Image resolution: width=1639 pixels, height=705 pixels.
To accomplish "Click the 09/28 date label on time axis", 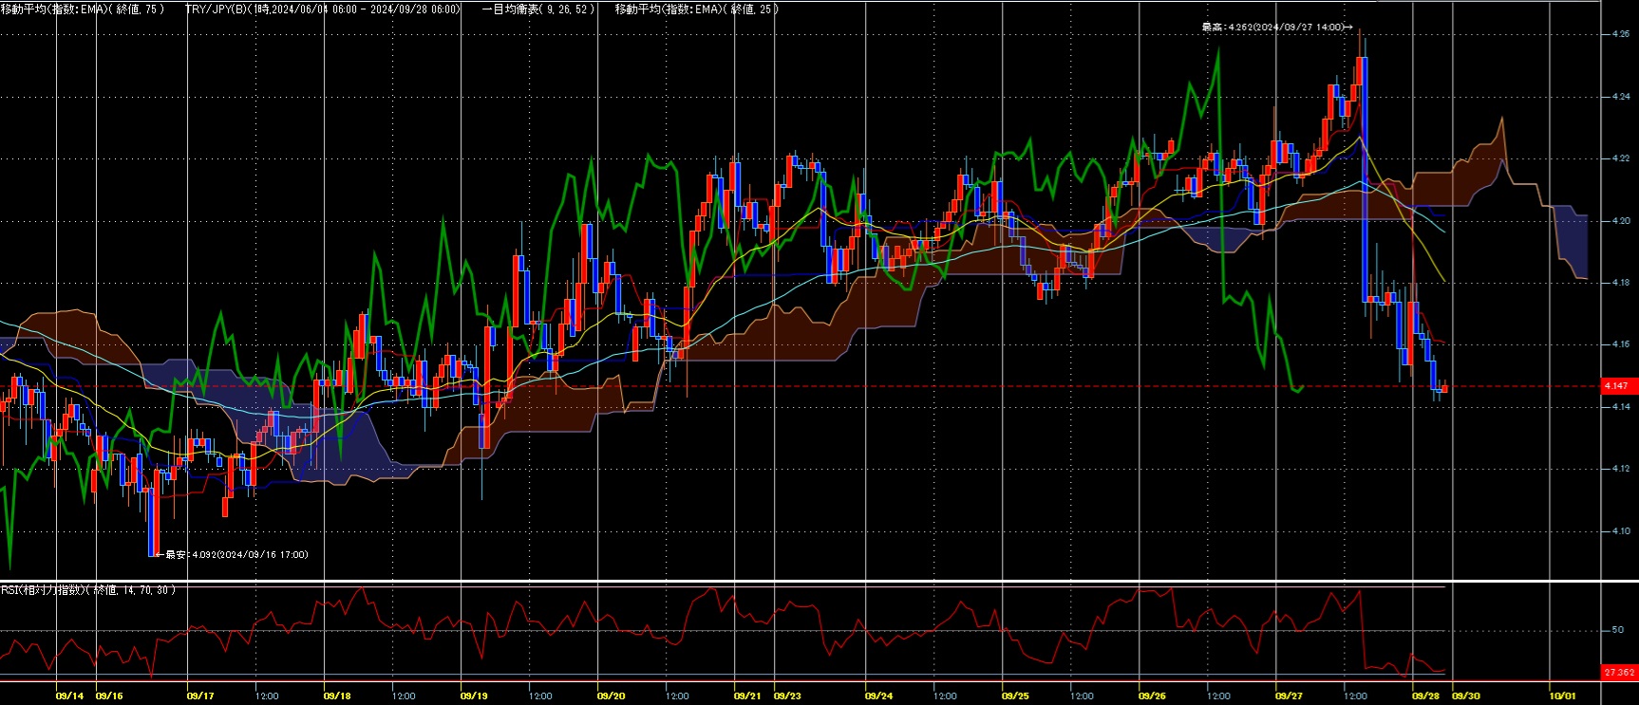I will 1425,696.
